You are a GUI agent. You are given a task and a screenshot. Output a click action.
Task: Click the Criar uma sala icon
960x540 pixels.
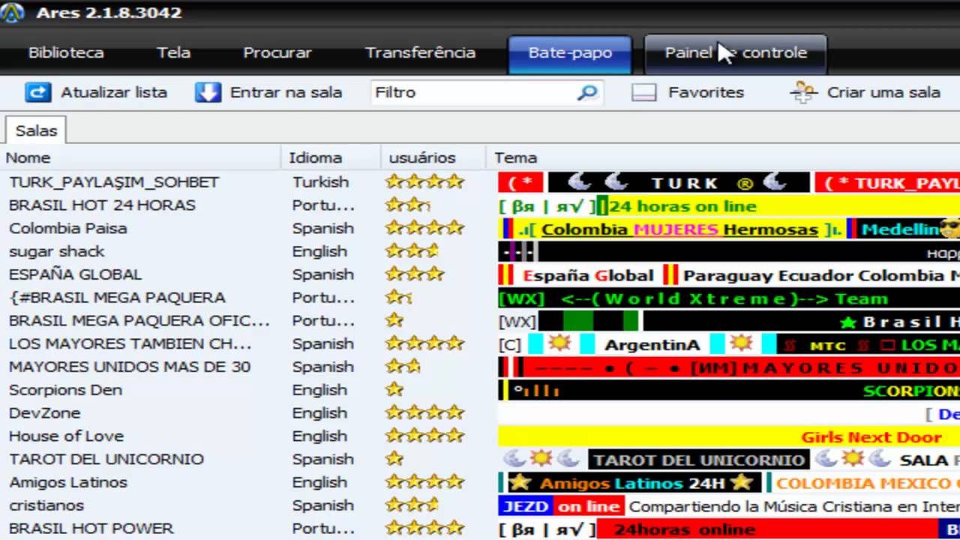coord(804,92)
